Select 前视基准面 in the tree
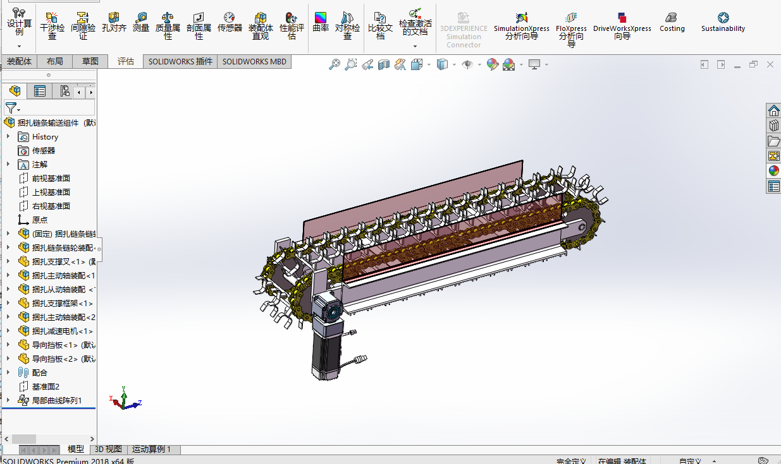Screen dimensions: 781x464 (51, 178)
